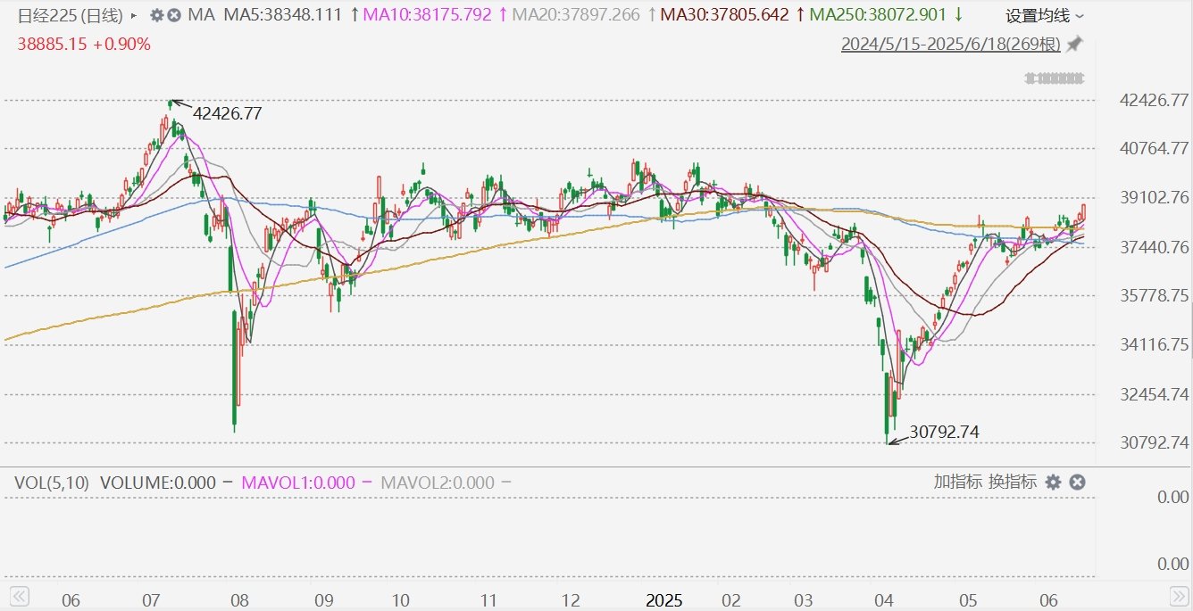Click the 37440.76 price axis label

[x=1154, y=246]
